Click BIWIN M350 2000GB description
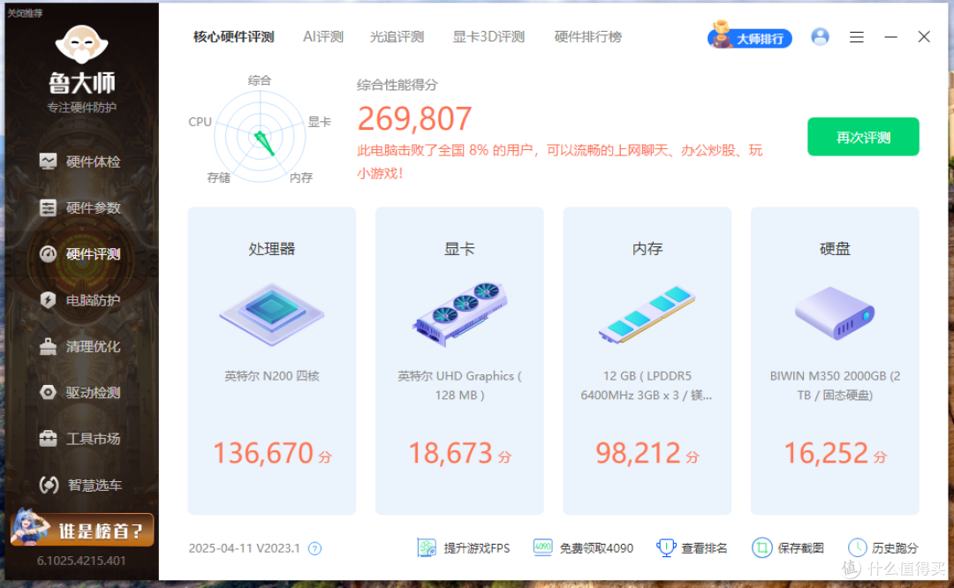Screen dimensions: 954x588 835,386
